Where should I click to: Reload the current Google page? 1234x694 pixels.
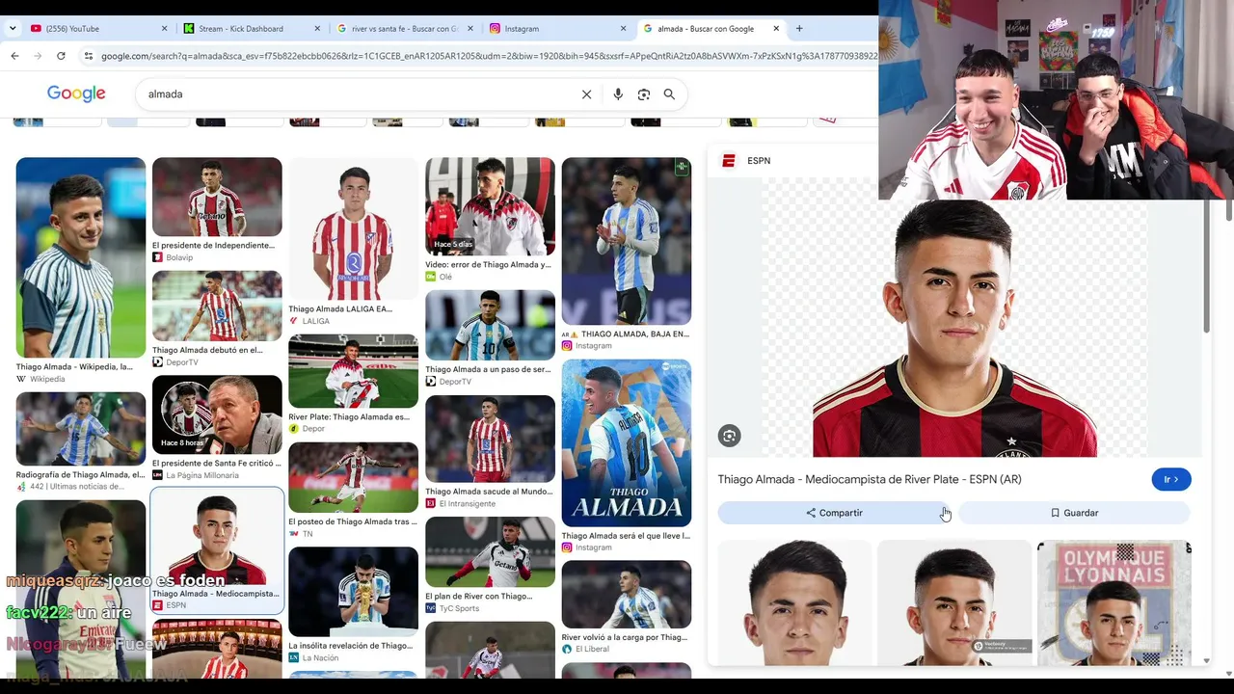(61, 56)
